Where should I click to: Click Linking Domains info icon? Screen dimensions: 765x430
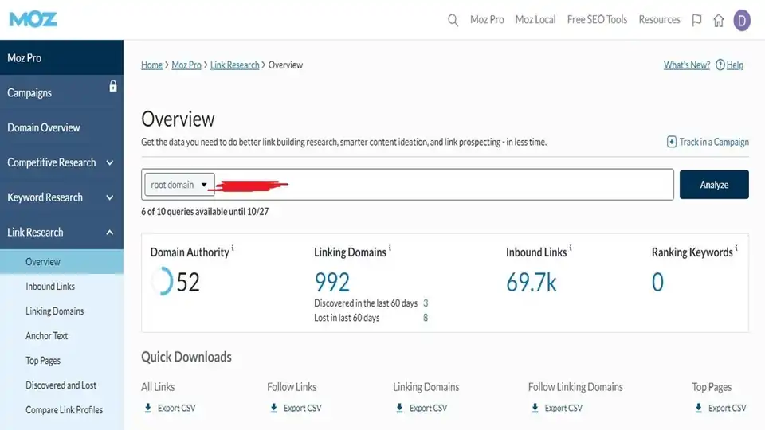tap(390, 248)
